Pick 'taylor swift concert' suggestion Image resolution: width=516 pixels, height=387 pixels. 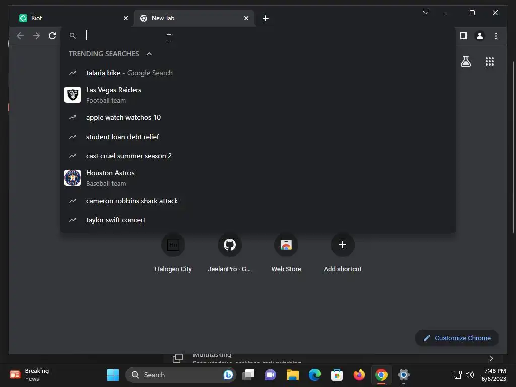click(x=258, y=220)
